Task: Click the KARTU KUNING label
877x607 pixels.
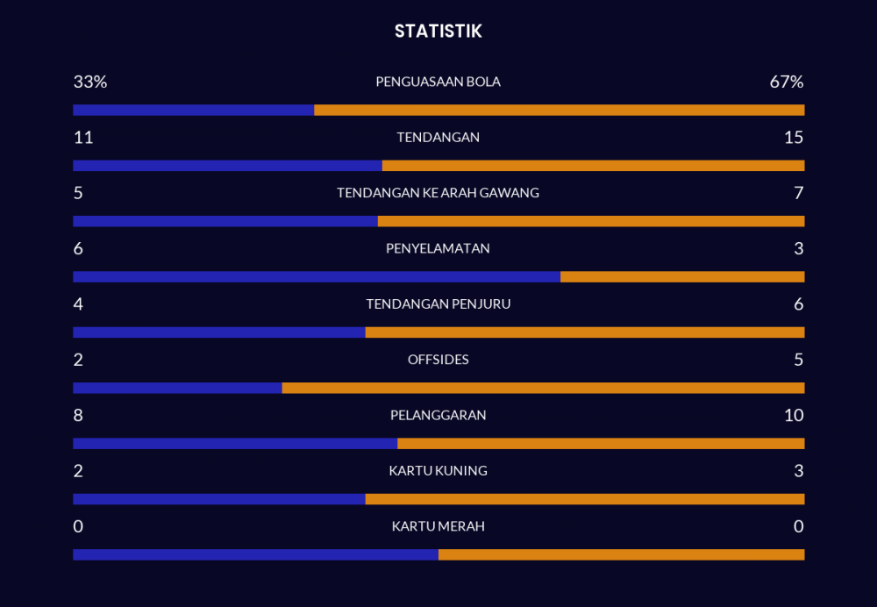Action: click(x=438, y=471)
